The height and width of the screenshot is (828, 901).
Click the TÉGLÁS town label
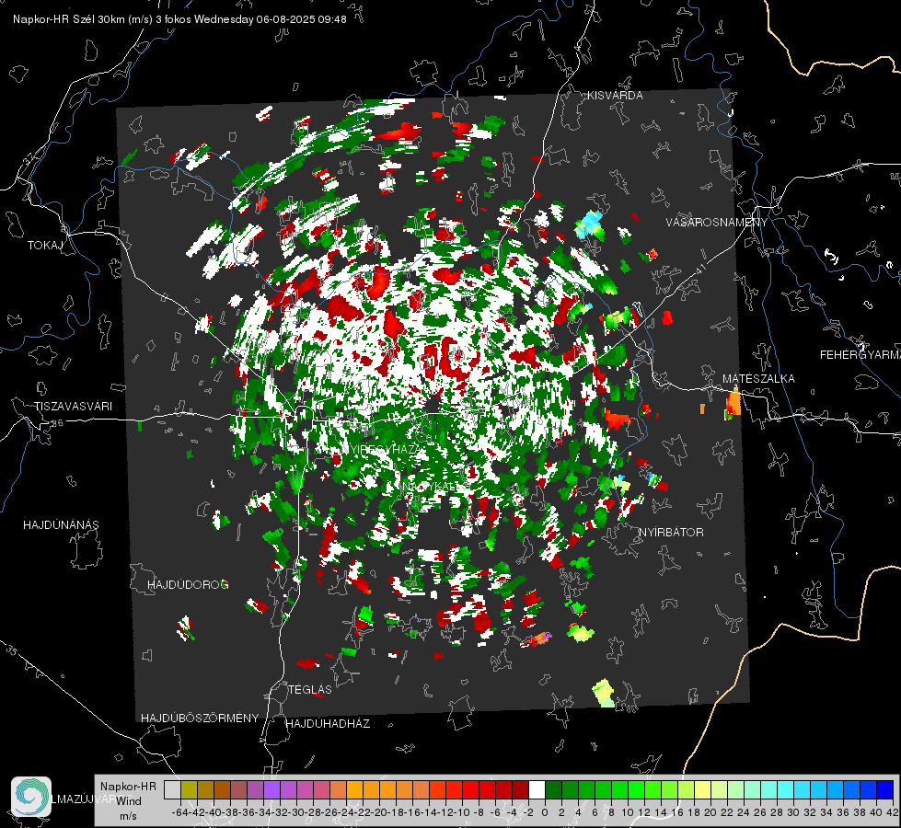click(310, 689)
